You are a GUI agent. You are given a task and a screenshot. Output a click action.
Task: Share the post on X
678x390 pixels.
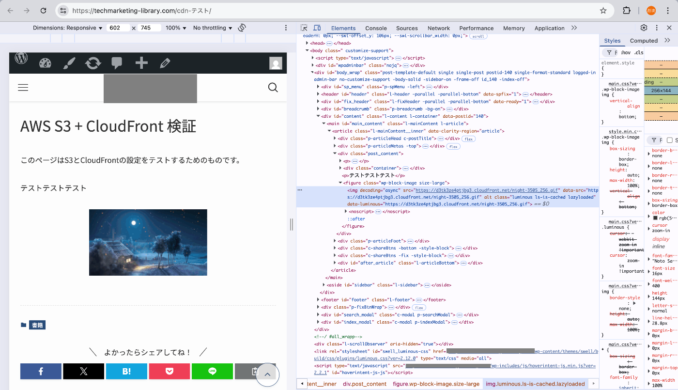tap(83, 371)
